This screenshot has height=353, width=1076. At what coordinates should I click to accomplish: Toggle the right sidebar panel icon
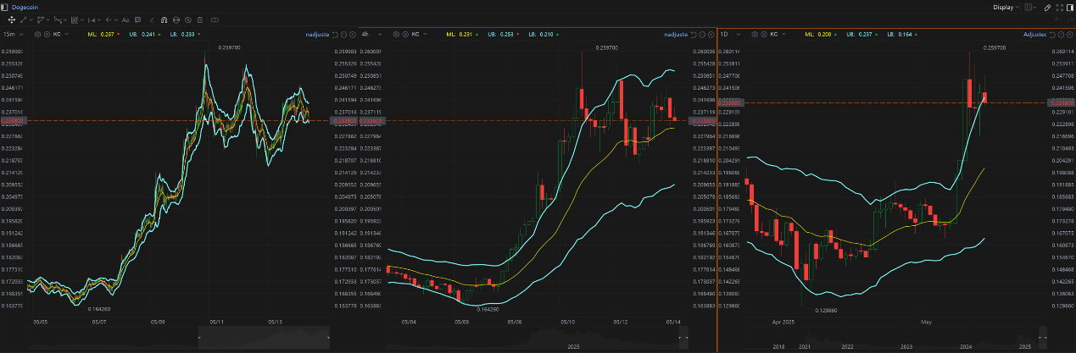(1069, 7)
